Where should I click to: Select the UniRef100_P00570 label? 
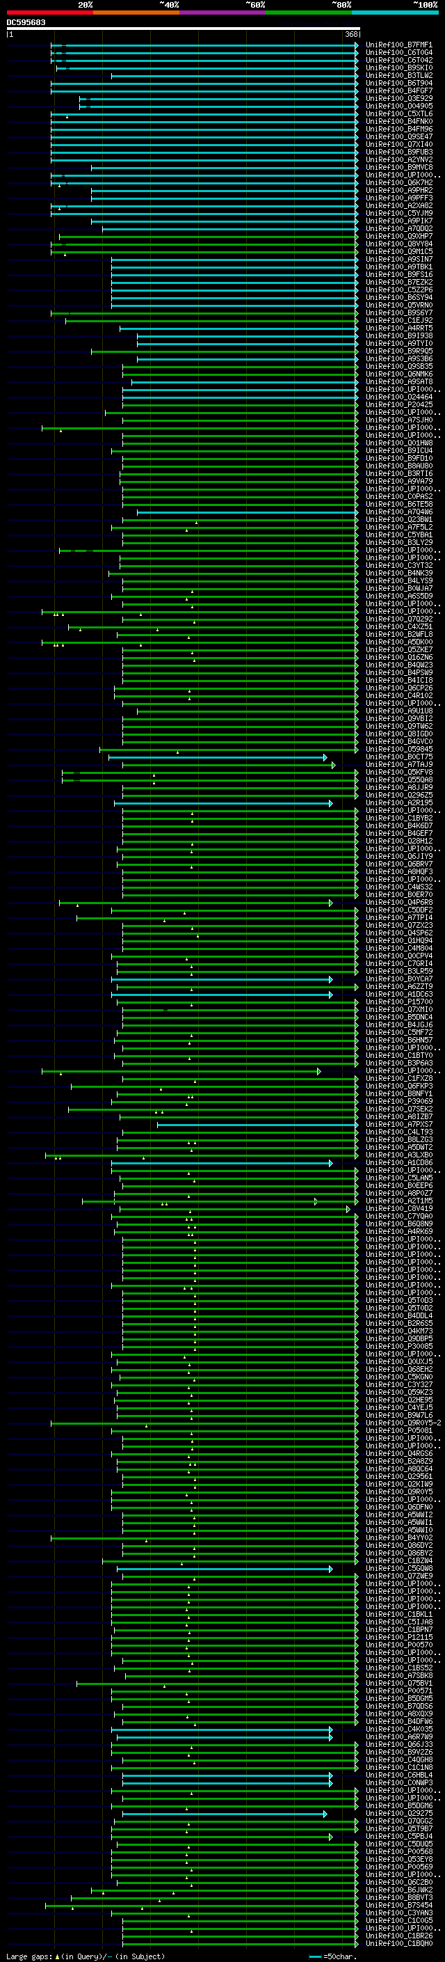pos(399,1645)
